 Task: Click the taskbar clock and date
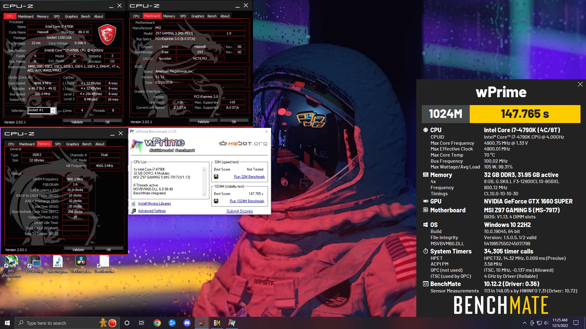coord(560,323)
